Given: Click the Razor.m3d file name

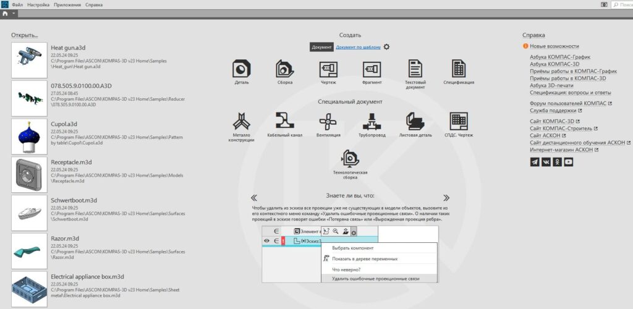Looking at the screenshot, I should coord(65,239).
